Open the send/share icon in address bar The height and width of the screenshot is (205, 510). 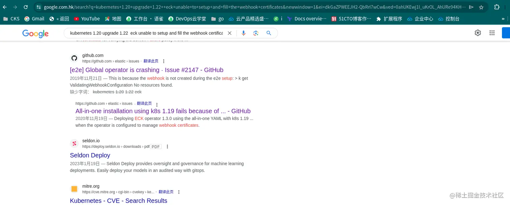click(471, 7)
